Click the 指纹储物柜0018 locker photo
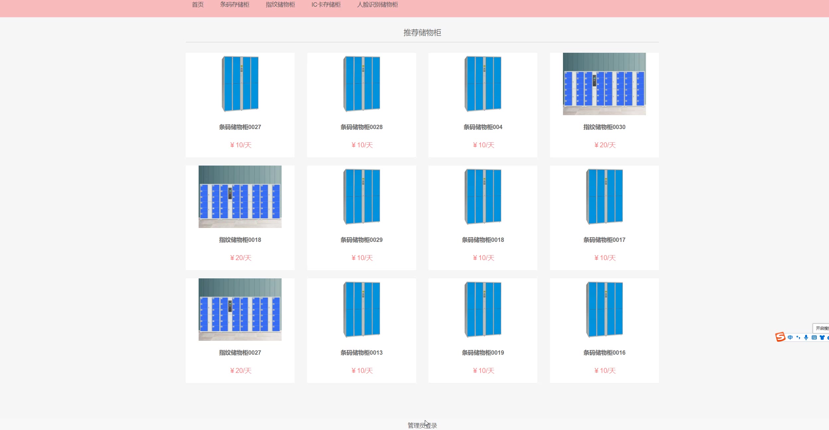Viewport: 829px width, 430px height. coord(240,197)
